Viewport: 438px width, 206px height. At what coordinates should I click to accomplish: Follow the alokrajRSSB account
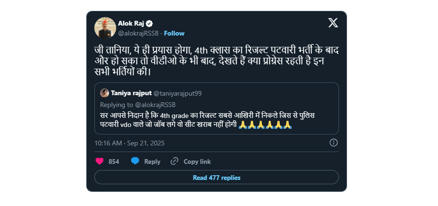(x=174, y=33)
